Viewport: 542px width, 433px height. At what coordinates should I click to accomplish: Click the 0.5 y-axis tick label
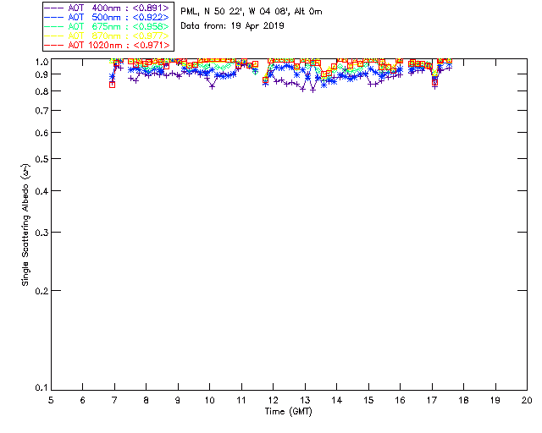tap(41, 159)
